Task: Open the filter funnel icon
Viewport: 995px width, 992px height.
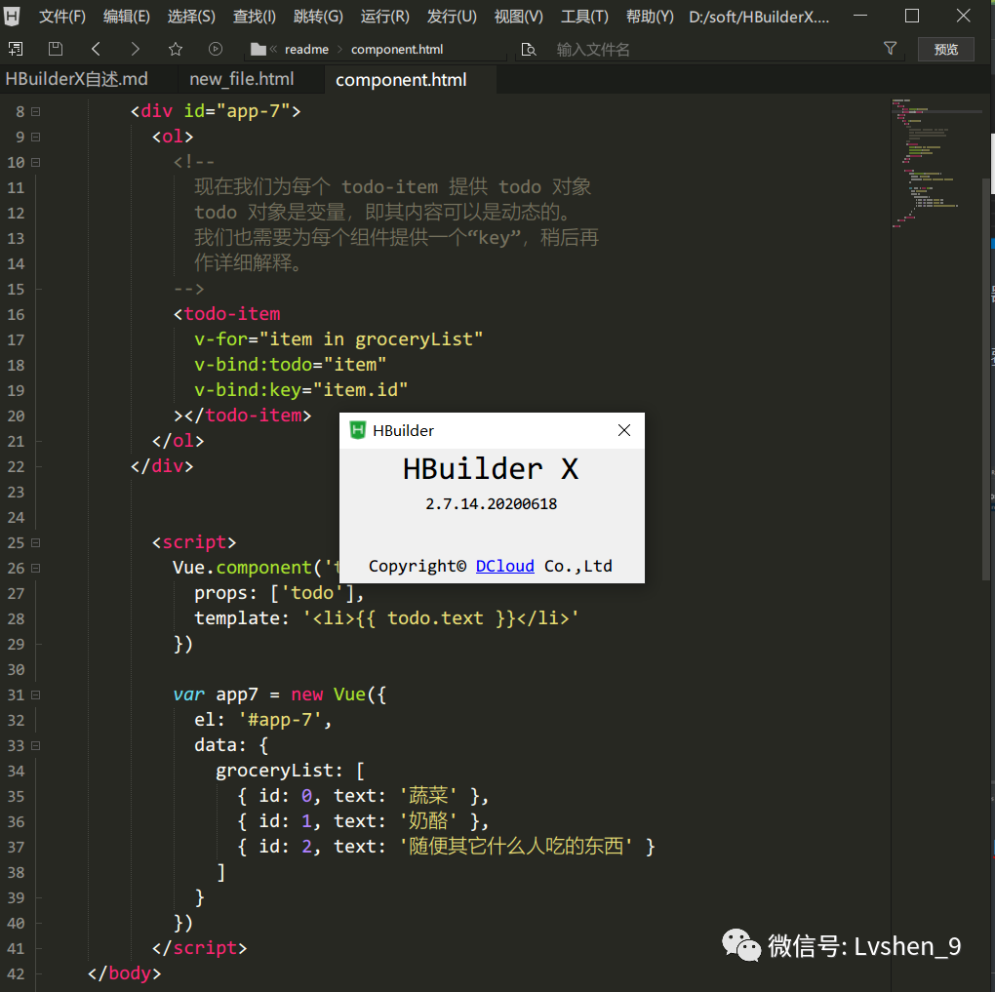Action: pos(891,48)
